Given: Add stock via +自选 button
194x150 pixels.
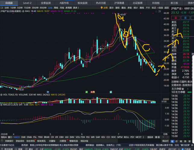Looking at the screenshot, I should pyautogui.click(x=160, y=8).
